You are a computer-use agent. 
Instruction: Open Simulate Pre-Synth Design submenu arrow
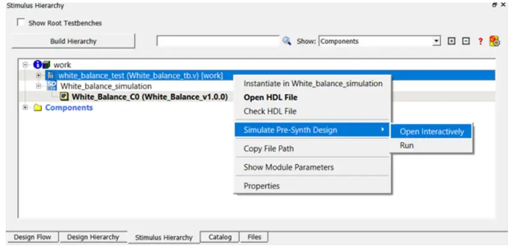[382, 130]
